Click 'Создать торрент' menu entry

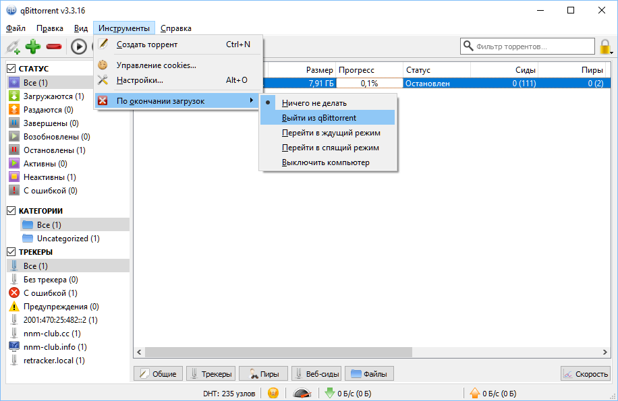click(177, 44)
